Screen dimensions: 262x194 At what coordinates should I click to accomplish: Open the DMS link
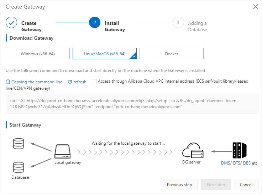click(x=225, y=163)
